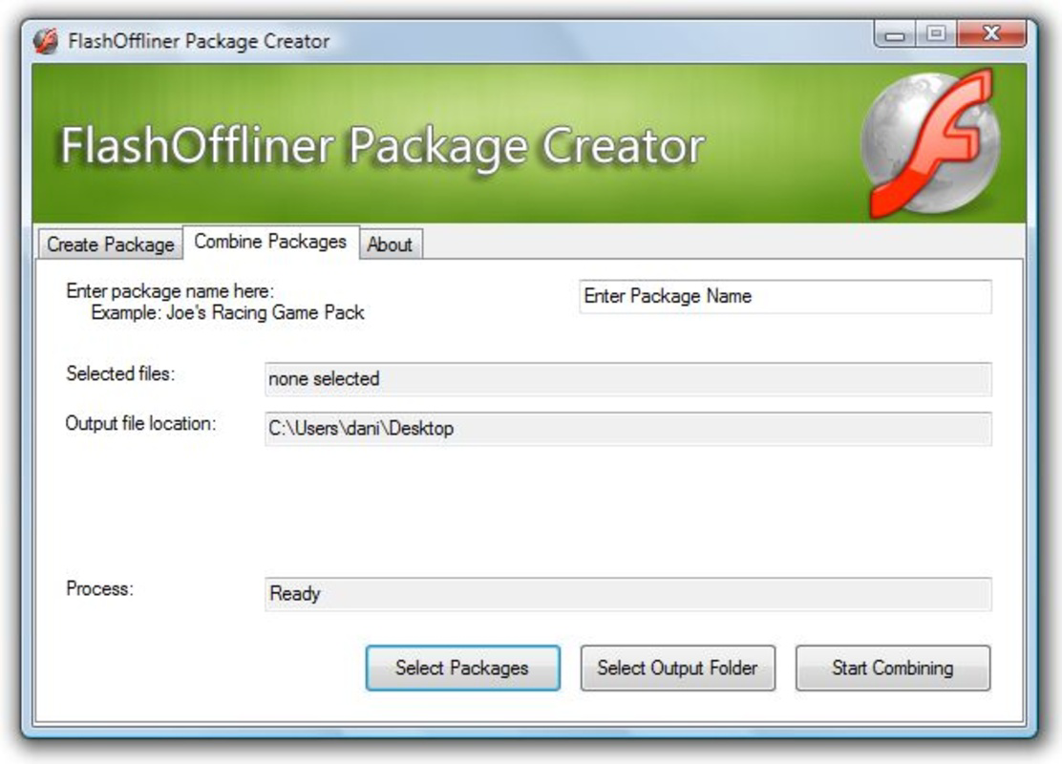Click the 'Enter package name here:' label
The image size is (1062, 764).
click(170, 291)
